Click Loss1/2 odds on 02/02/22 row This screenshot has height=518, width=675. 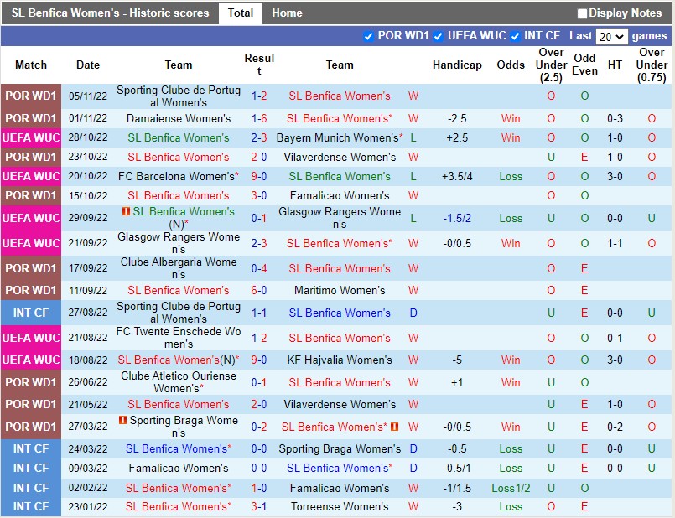(x=511, y=488)
